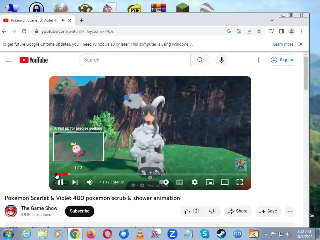The image size is (320, 240).
Task: Close the Pokemon Scarlet & Violet tab
Action: click(70, 20)
